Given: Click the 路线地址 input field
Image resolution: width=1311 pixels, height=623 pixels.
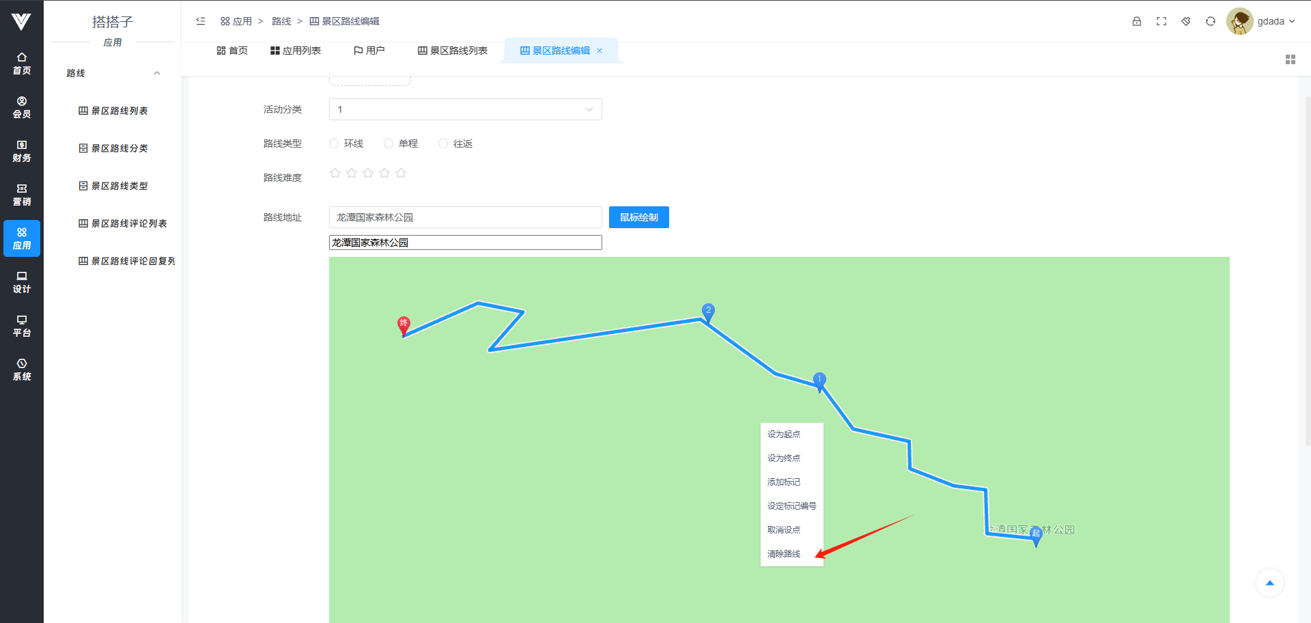Looking at the screenshot, I should click(465, 217).
